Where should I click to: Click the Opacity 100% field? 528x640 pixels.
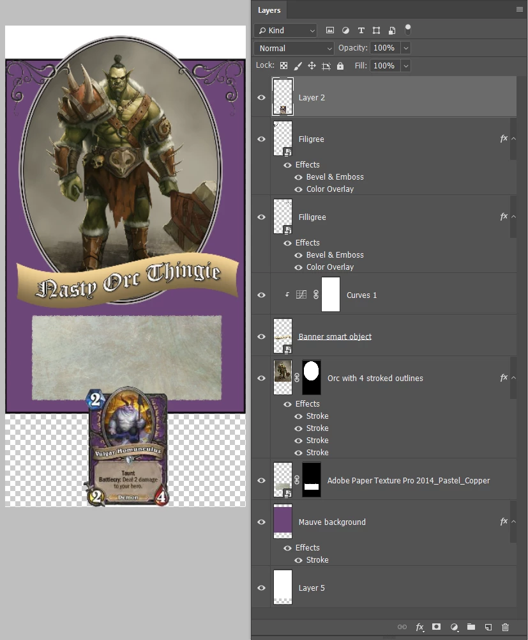coord(385,48)
